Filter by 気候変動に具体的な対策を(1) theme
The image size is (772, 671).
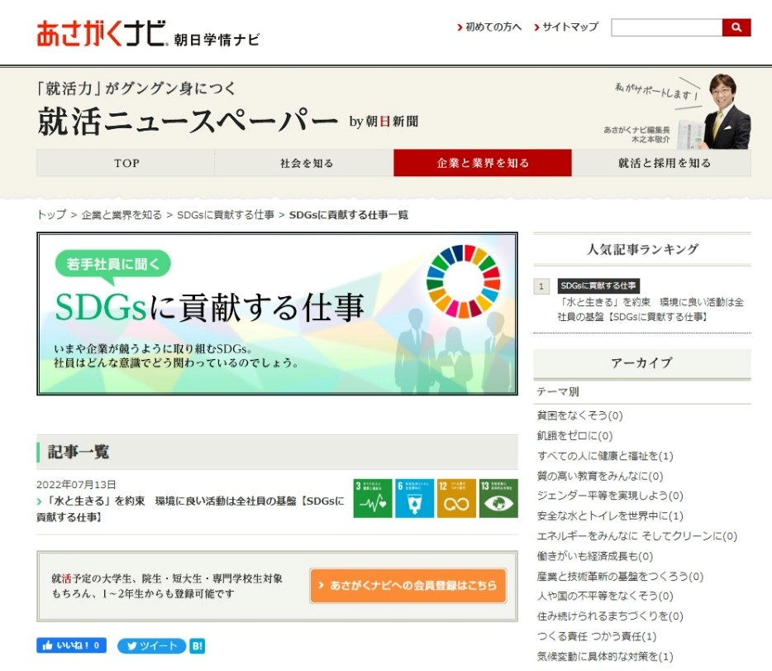[604, 657]
